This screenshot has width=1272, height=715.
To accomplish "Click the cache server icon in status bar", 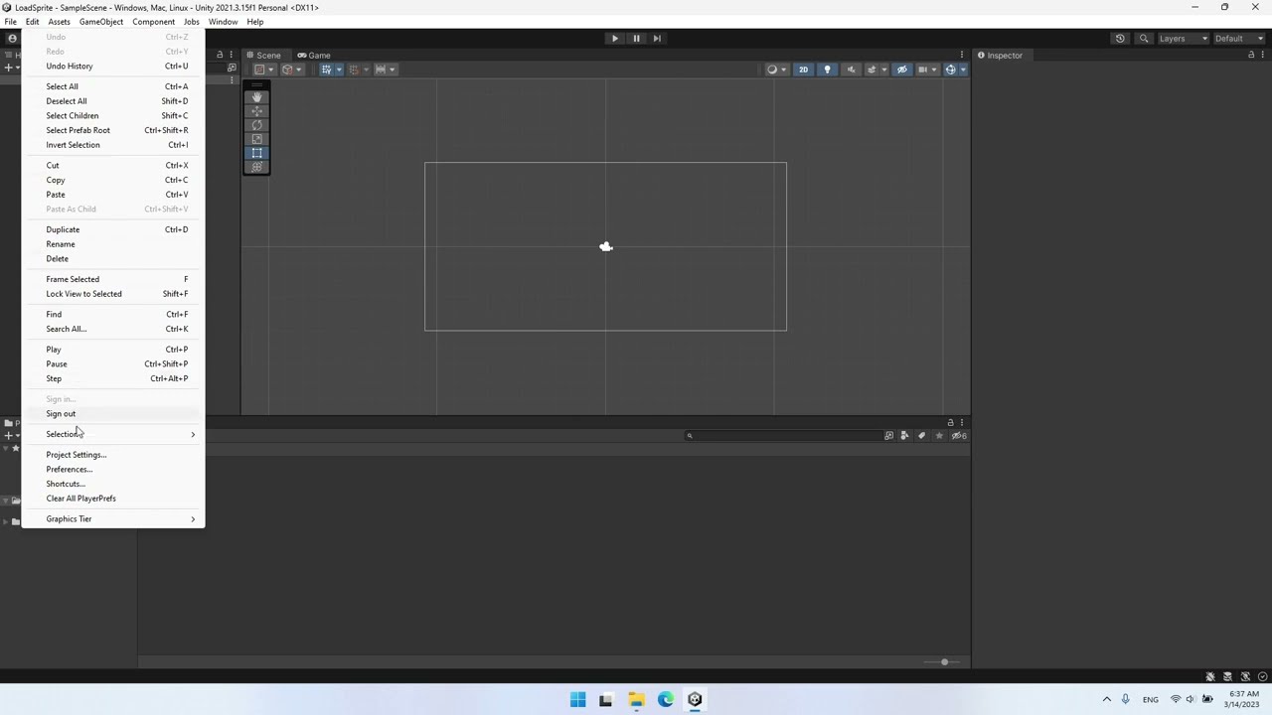I will pos(1227,677).
